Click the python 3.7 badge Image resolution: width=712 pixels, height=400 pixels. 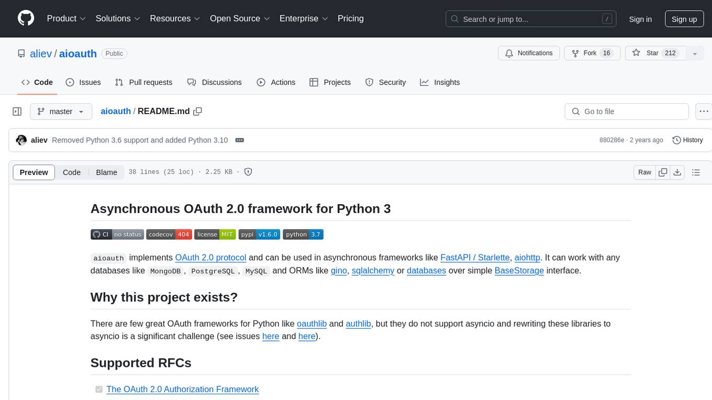[x=303, y=235]
